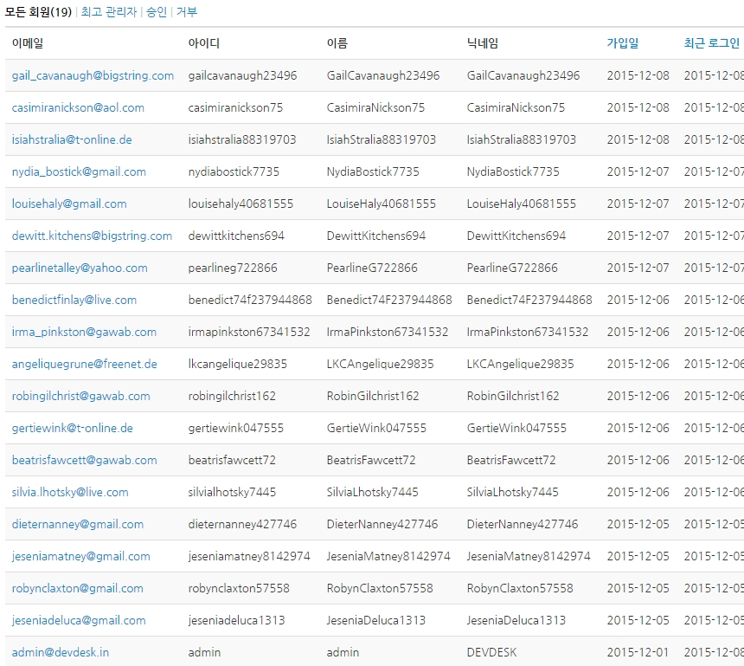
Task: Select ID gailcavanaugh23496
Action: 242,75
